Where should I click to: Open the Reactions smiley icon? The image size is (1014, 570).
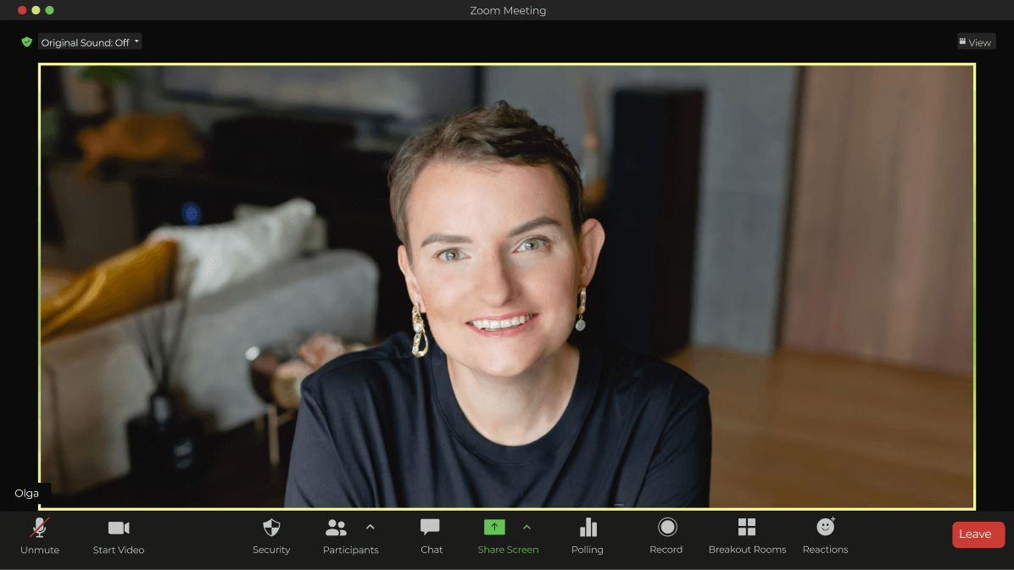point(825,528)
